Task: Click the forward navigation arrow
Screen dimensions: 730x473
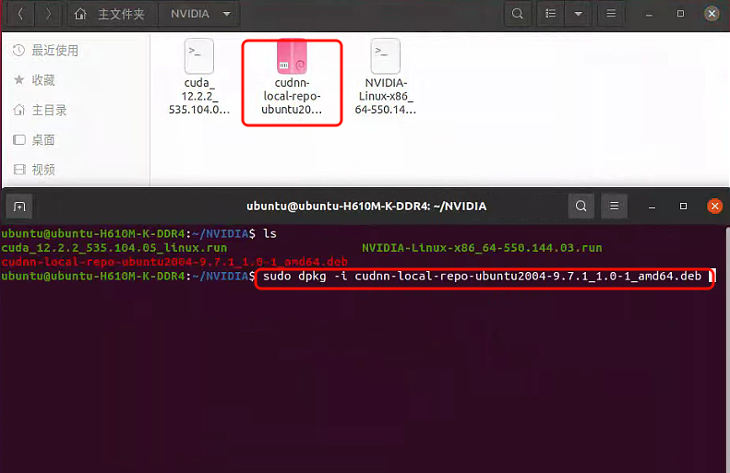Action: click(x=48, y=14)
